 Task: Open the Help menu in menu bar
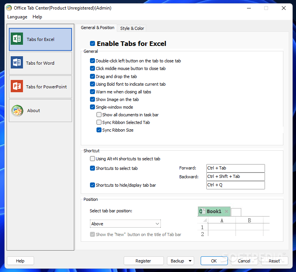37,17
